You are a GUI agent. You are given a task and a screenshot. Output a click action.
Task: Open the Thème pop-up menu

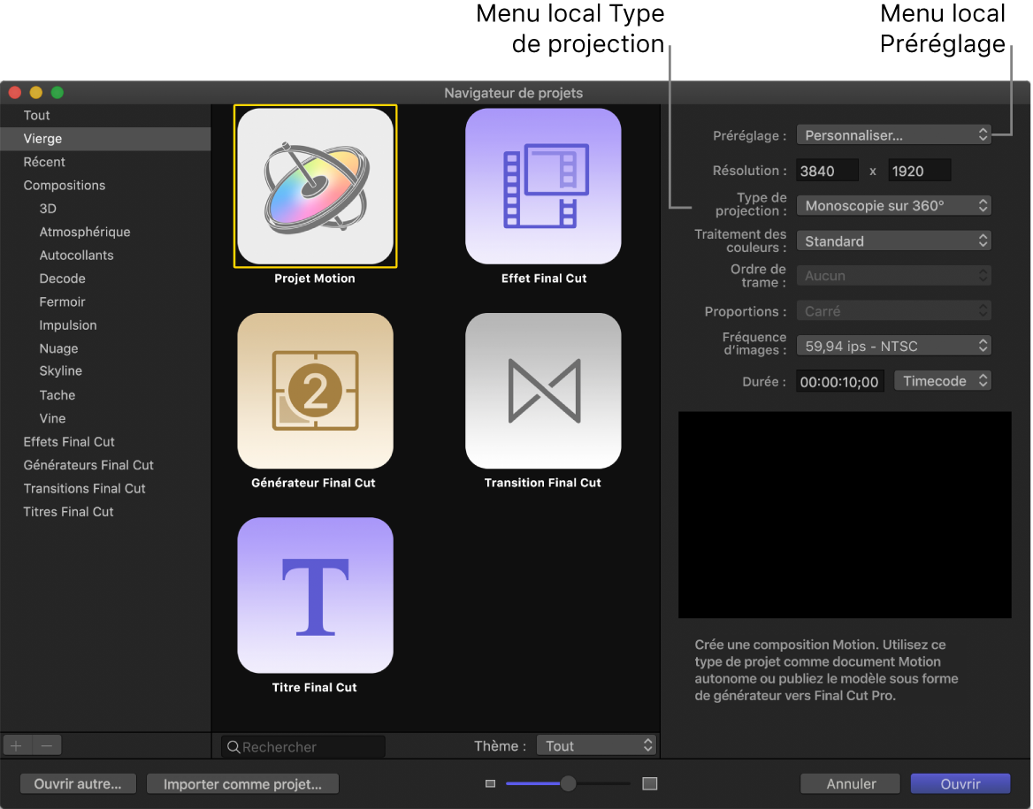[x=596, y=745]
